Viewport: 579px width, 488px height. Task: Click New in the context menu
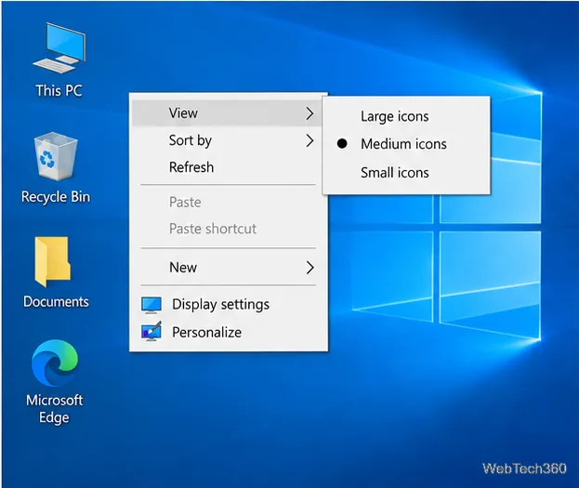point(227,268)
